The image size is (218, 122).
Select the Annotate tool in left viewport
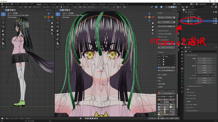(x=3, y=39)
